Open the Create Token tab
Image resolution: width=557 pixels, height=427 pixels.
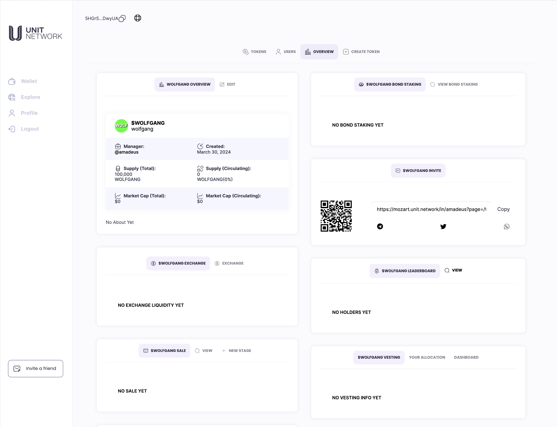tap(361, 51)
